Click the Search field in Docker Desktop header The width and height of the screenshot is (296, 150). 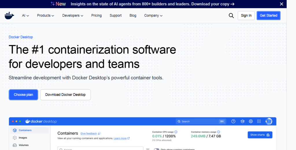point(201,121)
